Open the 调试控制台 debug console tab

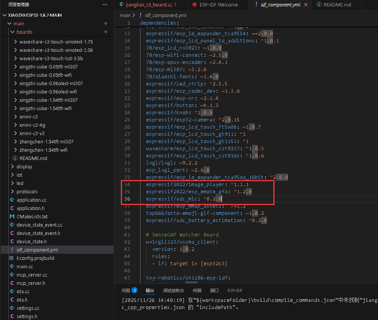click(x=173, y=290)
